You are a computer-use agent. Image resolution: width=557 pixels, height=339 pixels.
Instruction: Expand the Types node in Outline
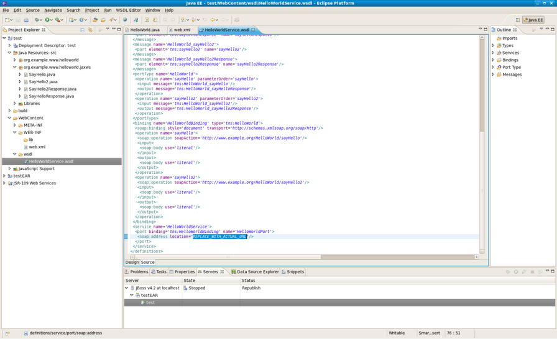coord(494,45)
